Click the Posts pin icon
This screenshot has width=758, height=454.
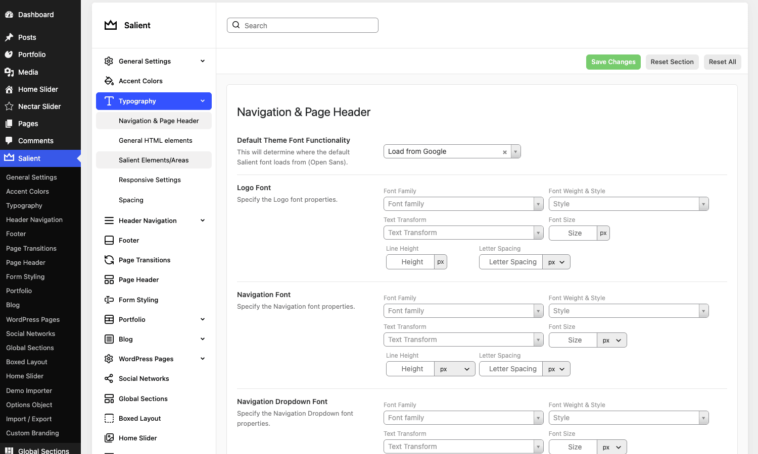tap(9, 37)
